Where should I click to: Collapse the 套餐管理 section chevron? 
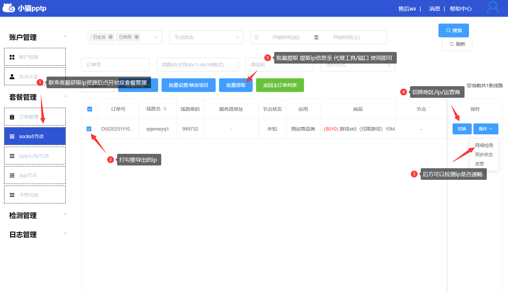65,97
